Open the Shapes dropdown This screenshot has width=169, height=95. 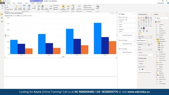coord(56,9)
